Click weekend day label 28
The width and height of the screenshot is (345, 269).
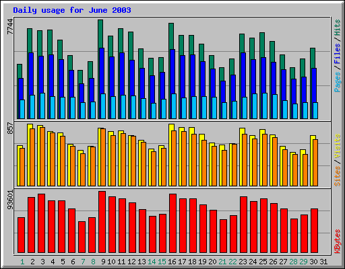coord(293,262)
